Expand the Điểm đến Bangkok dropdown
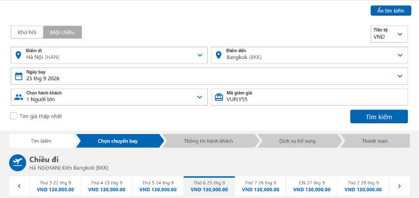 point(400,55)
